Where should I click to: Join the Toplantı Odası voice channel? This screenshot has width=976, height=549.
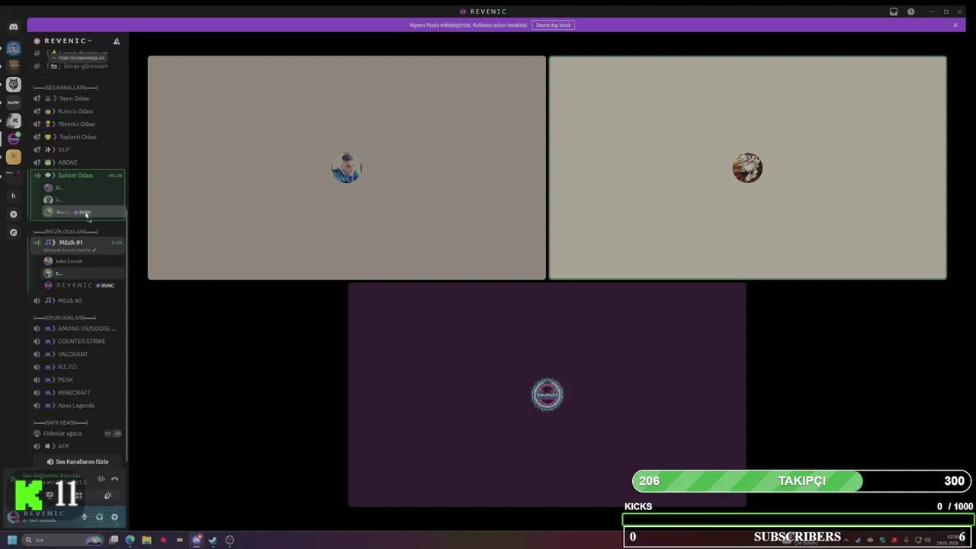click(x=76, y=137)
